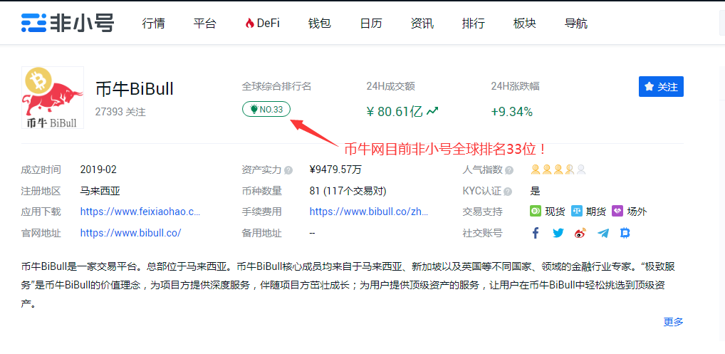Screen dimensions: 725x354
Task: Open the 资讯 menu
Action: click(422, 23)
